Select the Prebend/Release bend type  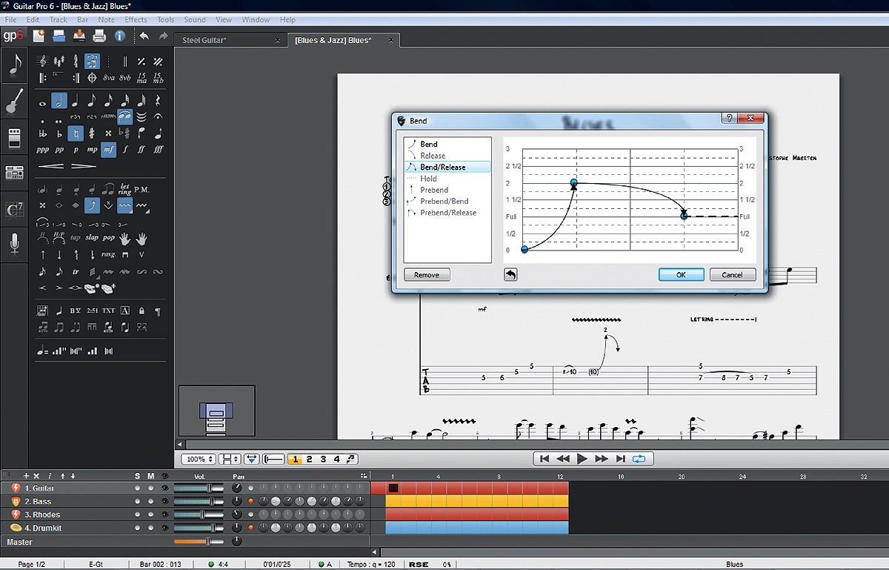click(447, 213)
